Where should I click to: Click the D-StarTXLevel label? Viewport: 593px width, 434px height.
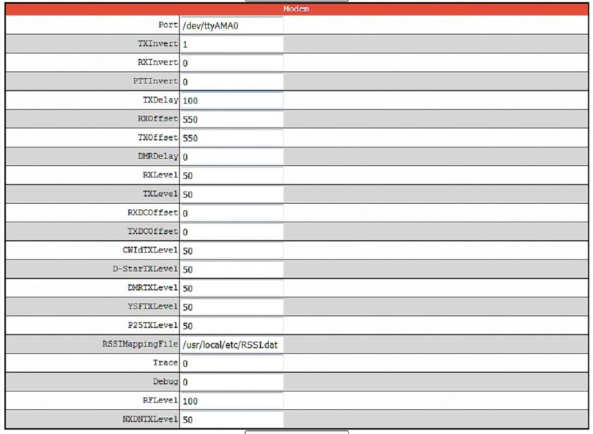[145, 269]
